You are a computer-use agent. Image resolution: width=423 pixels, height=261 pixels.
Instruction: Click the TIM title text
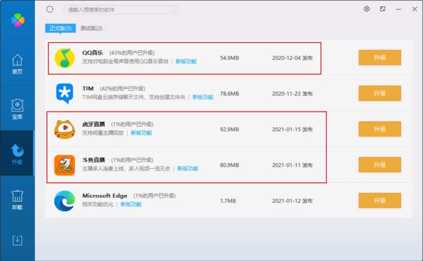coord(88,89)
